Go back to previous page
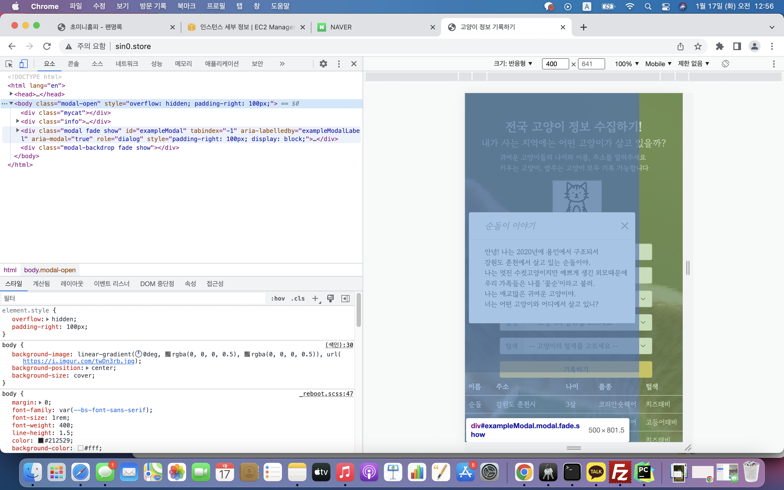This screenshot has width=784, height=490. [12, 46]
